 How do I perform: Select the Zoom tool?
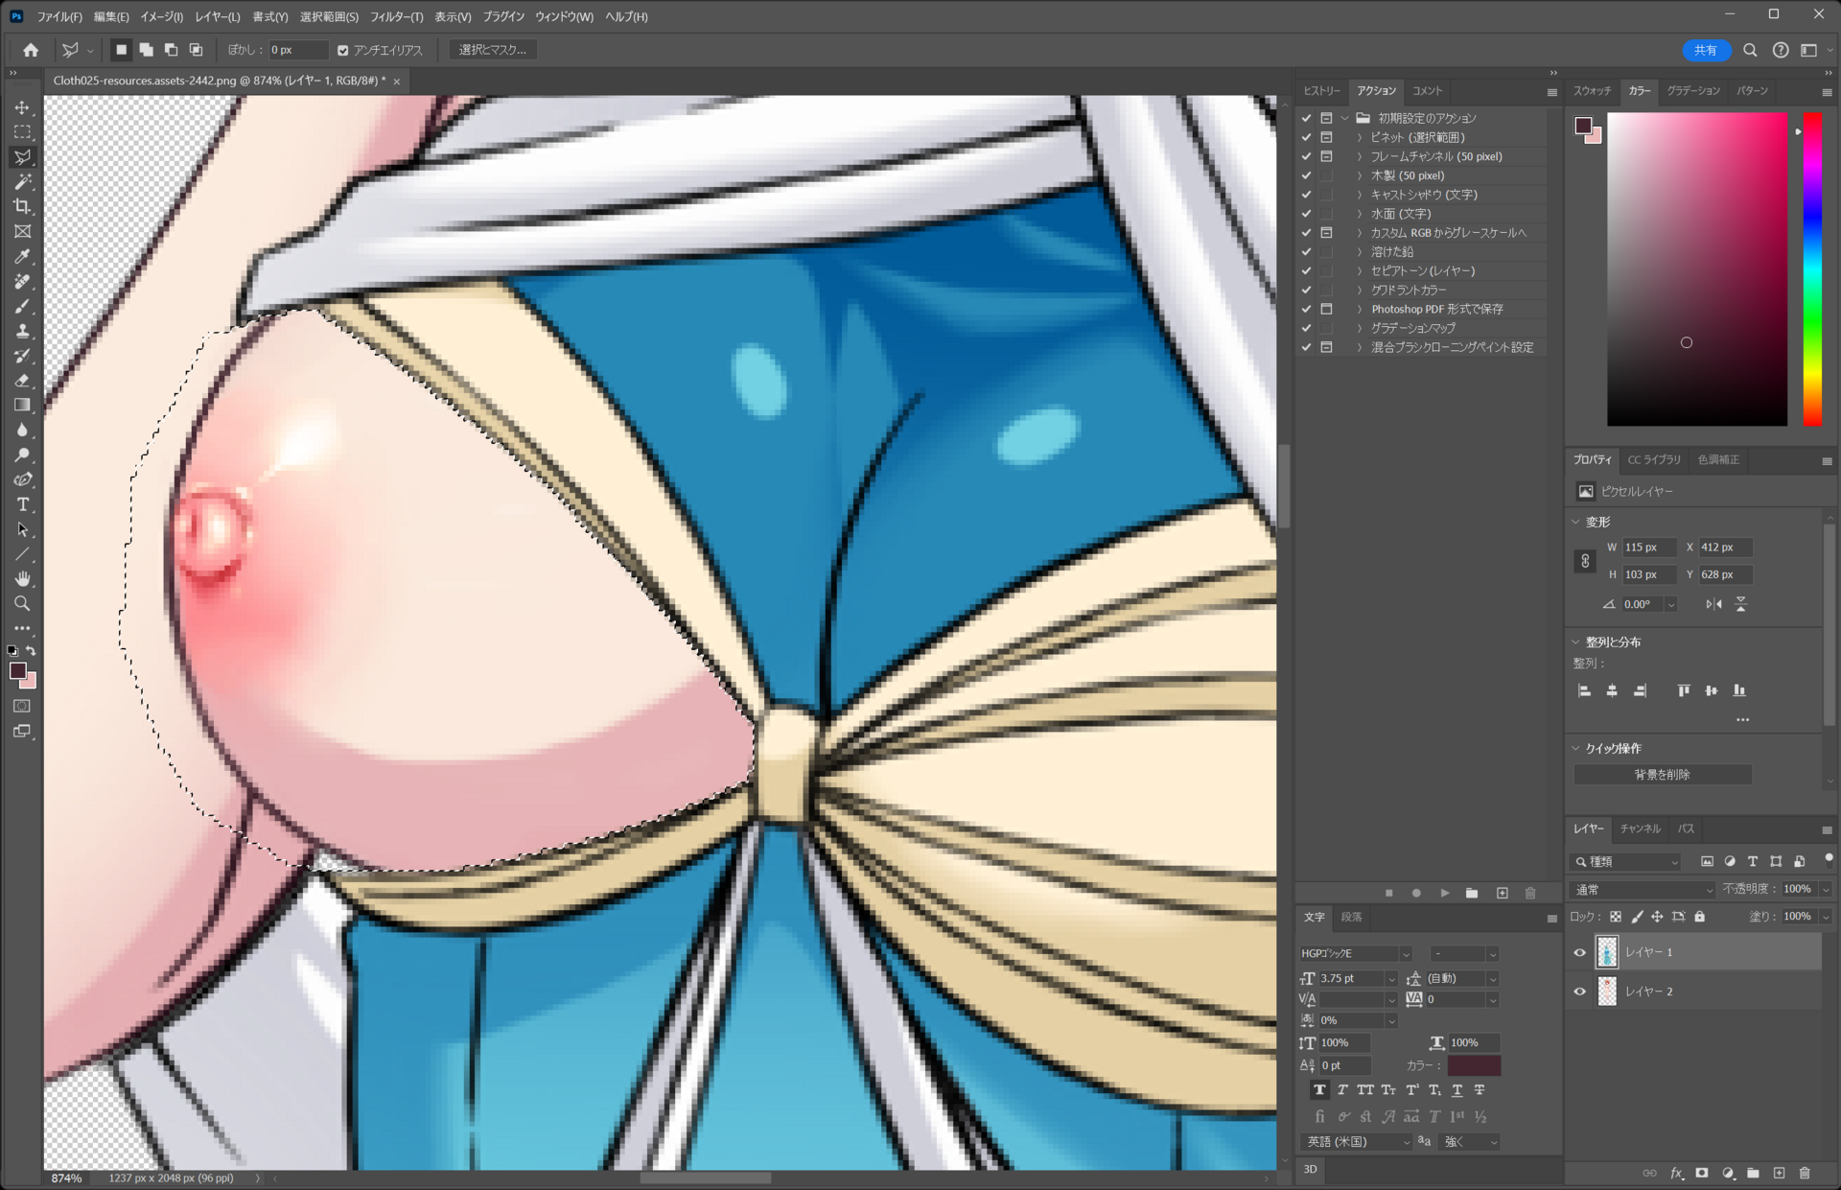tap(22, 604)
